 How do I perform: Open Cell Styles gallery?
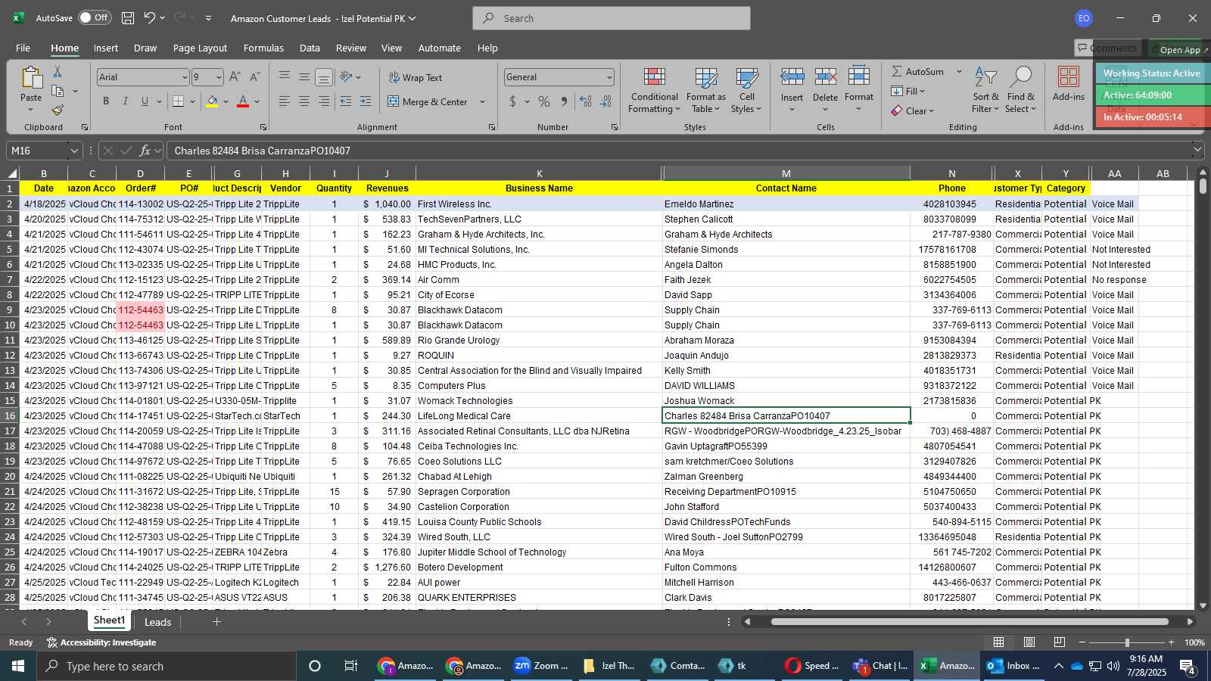(747, 91)
